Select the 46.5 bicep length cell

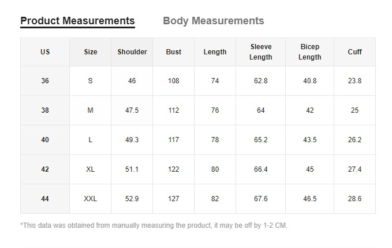(x=310, y=199)
